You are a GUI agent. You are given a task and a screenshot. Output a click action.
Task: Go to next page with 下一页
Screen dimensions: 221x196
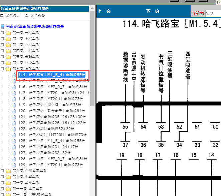tap(153, 11)
